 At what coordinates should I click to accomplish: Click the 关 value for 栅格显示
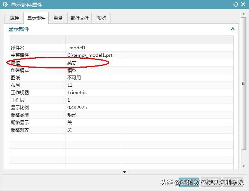(x=70, y=122)
